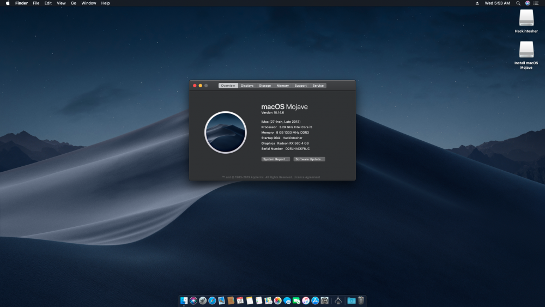Screen dimensions: 545x307
Task: Open the Go menu
Action: coord(74,3)
